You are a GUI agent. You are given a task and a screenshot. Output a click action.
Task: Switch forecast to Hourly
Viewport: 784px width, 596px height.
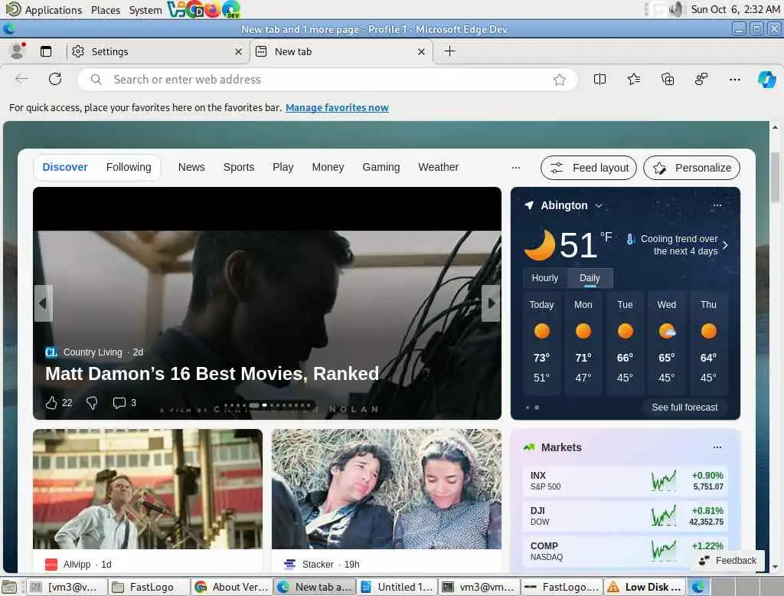tap(545, 278)
